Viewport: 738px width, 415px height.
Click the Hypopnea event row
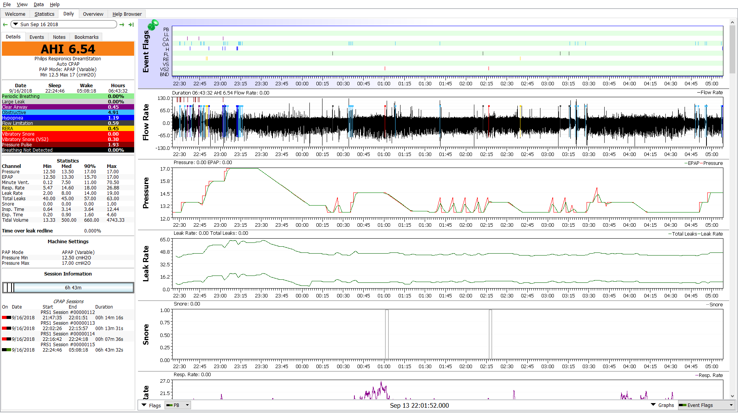[68, 118]
